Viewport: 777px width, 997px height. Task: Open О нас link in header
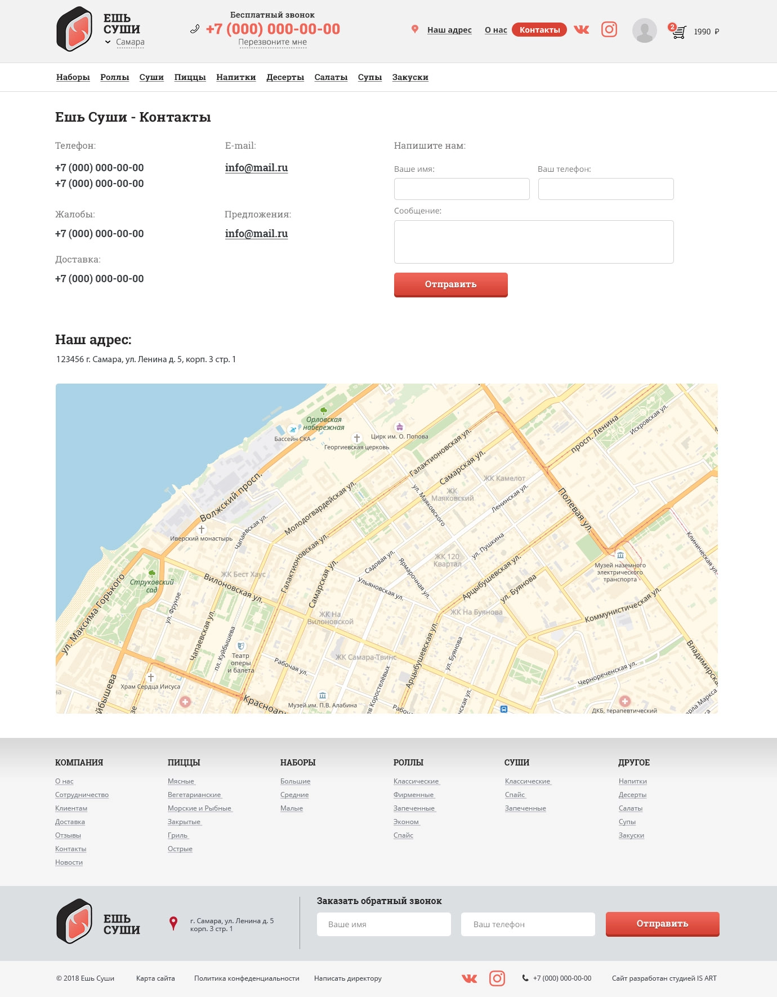click(496, 30)
